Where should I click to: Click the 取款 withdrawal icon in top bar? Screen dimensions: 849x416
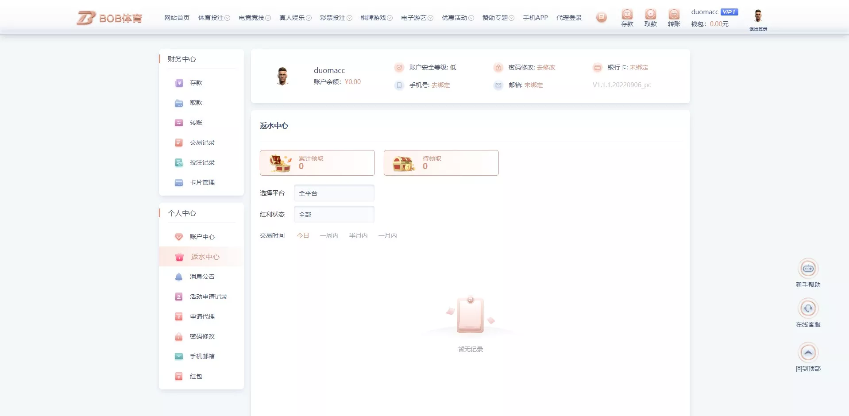[x=650, y=15]
